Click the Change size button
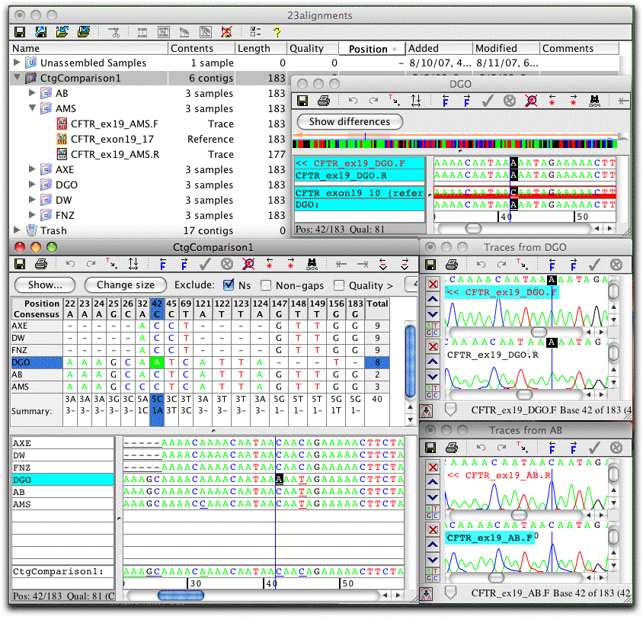This screenshot has height=617, width=643. [x=126, y=285]
